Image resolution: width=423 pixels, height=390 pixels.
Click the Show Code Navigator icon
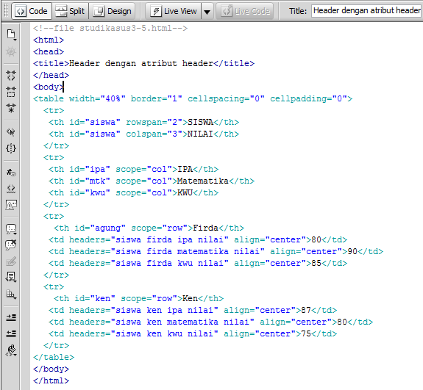pos(11,51)
